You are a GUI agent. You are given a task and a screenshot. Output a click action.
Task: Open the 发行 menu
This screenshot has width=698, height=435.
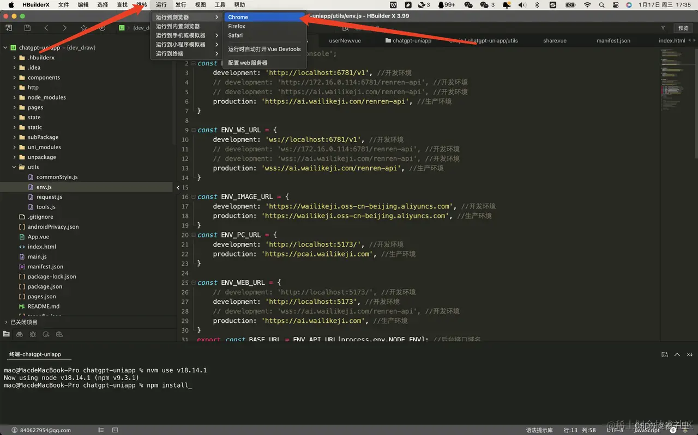tap(180, 5)
